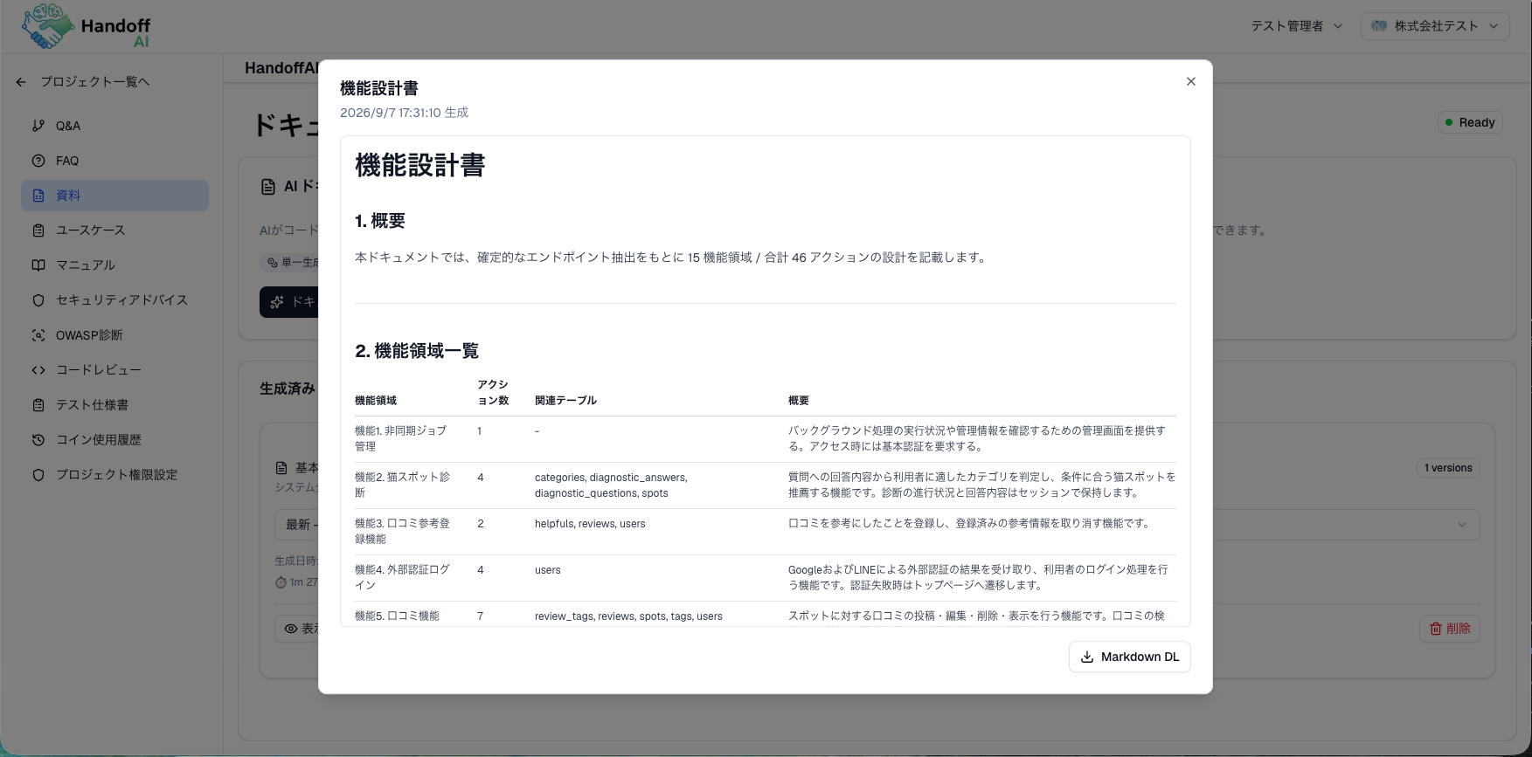This screenshot has width=1532, height=757.
Task: Go back via the プロジェクト一覧へ arrow icon
Action: 21,82
